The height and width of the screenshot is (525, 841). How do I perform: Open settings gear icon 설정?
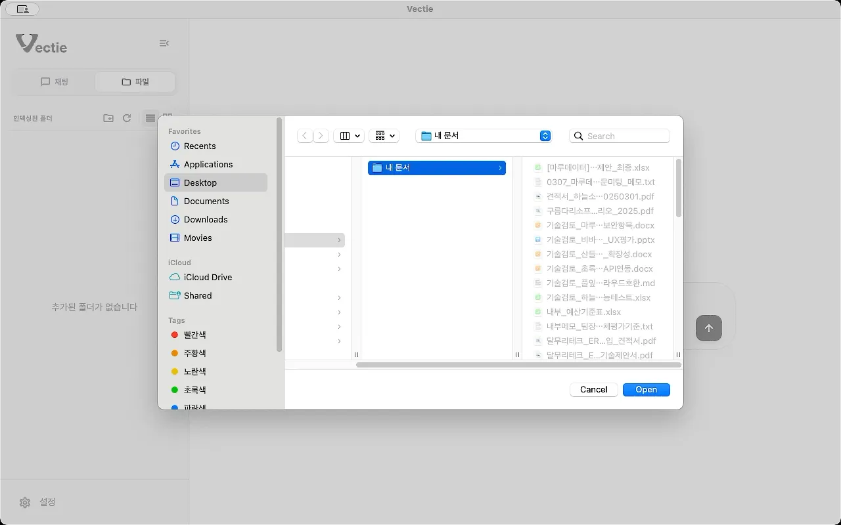(x=25, y=502)
